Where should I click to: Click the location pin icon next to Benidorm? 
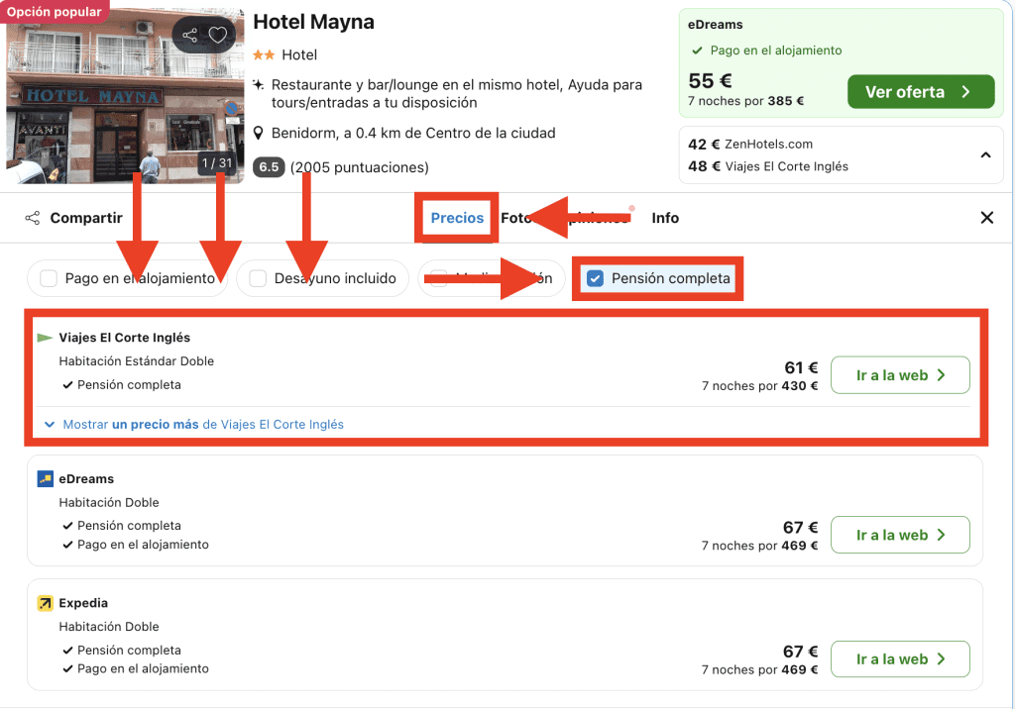259,133
